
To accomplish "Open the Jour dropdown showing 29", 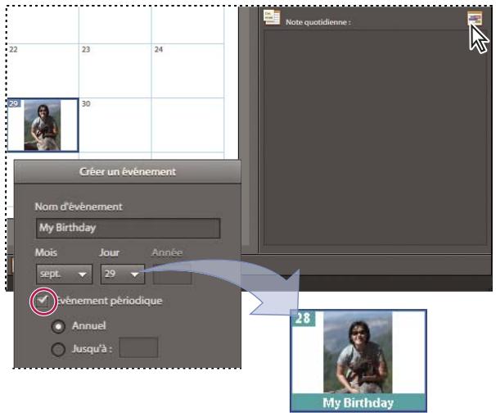I will pos(123,274).
